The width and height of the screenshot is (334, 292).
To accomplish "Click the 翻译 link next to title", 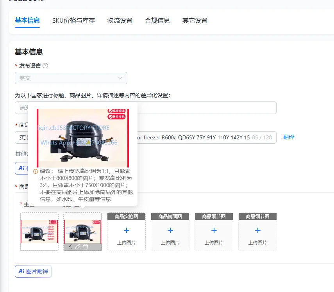I will point(289,137).
